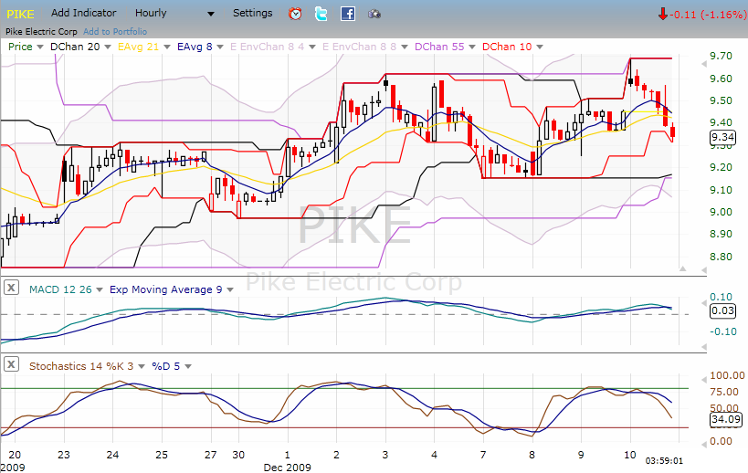
Task: Click the DChan 55 indicator label
Action: pyautogui.click(x=439, y=47)
